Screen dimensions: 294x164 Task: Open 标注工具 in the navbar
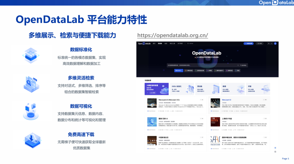172,43
